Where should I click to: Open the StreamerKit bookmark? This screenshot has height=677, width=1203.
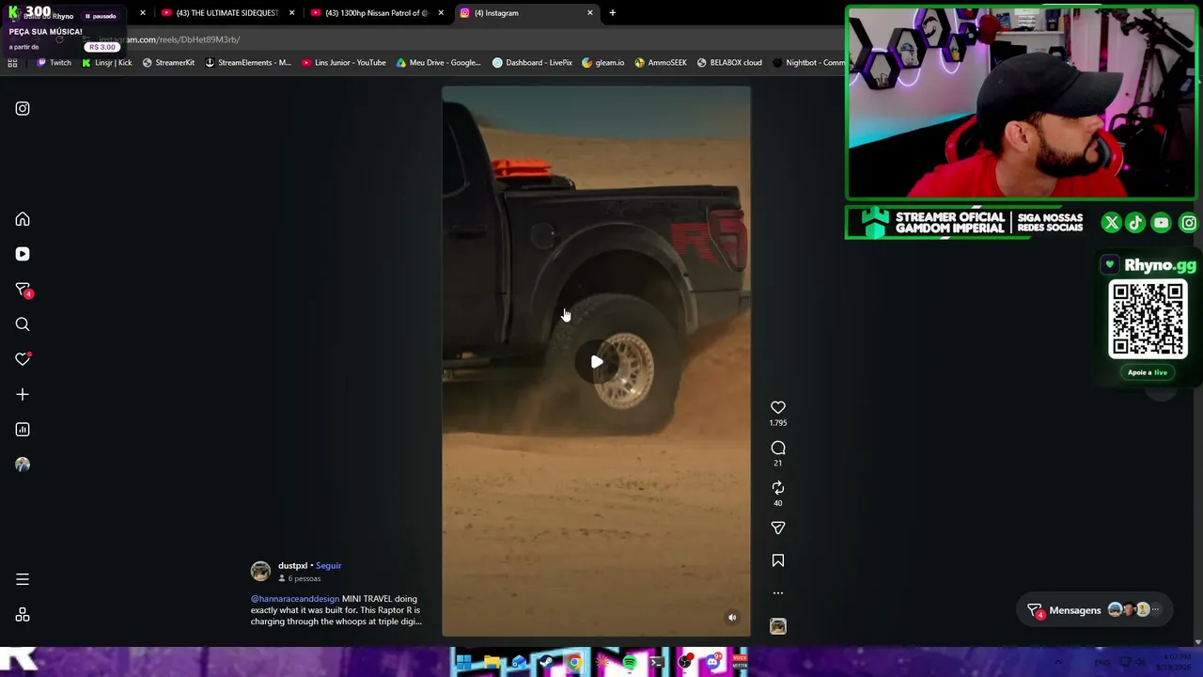coord(168,63)
